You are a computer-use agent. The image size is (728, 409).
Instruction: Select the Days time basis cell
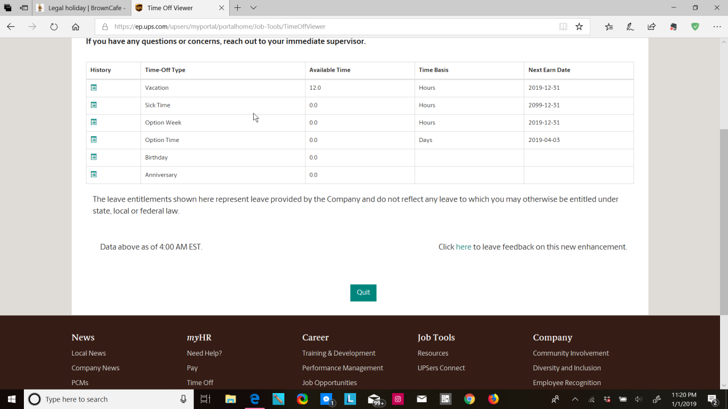(425, 140)
